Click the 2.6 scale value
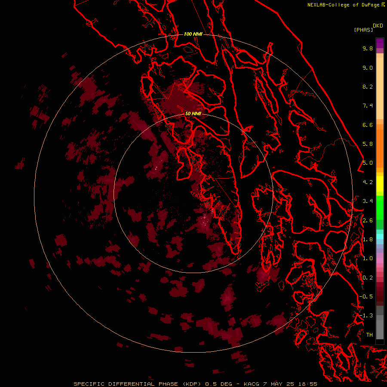 pos(368,221)
